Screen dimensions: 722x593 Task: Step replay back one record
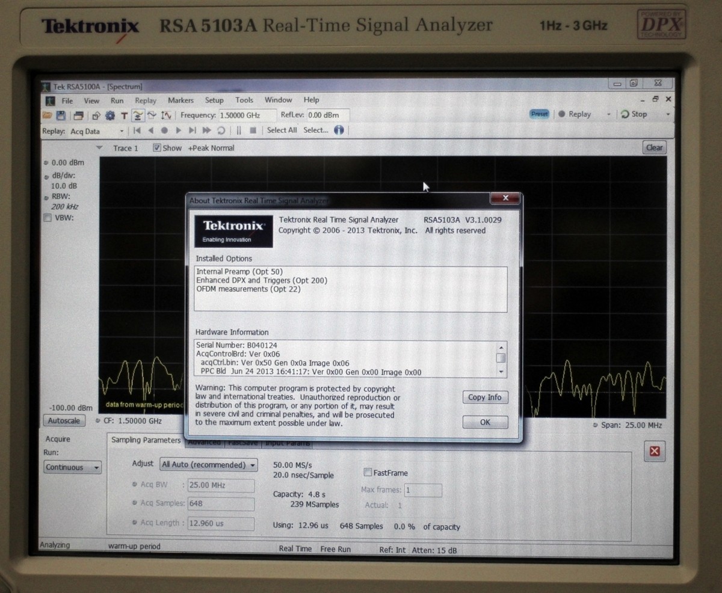click(150, 131)
